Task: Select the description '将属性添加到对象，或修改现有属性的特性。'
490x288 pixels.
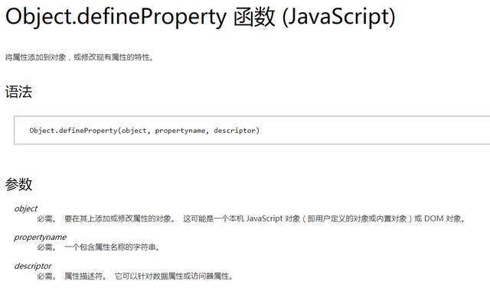Action: (80, 57)
